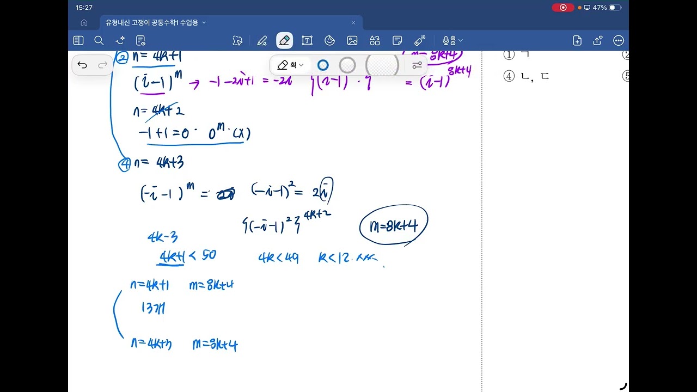Undo the last stroke

pyautogui.click(x=82, y=65)
